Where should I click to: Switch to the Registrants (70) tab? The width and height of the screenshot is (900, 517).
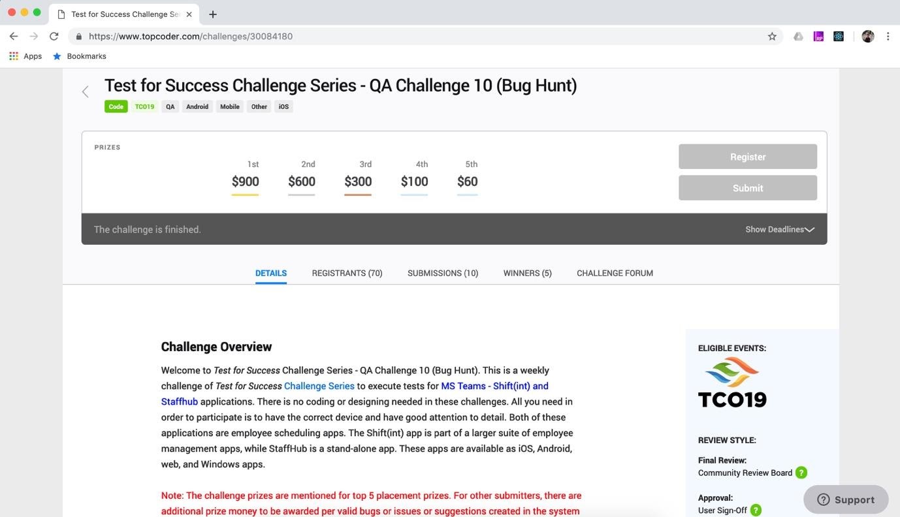pyautogui.click(x=347, y=273)
